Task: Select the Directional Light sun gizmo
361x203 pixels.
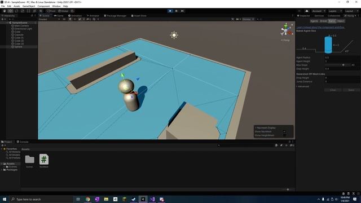Action: [174, 35]
